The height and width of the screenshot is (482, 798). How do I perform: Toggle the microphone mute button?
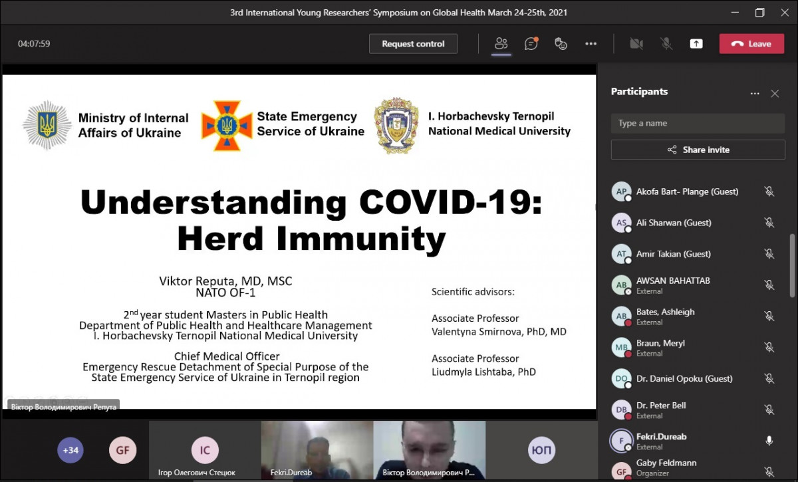666,44
